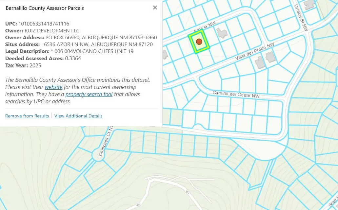The image size is (338, 210).
Task: Click the red marker on selected parcel
Action: 199,42
